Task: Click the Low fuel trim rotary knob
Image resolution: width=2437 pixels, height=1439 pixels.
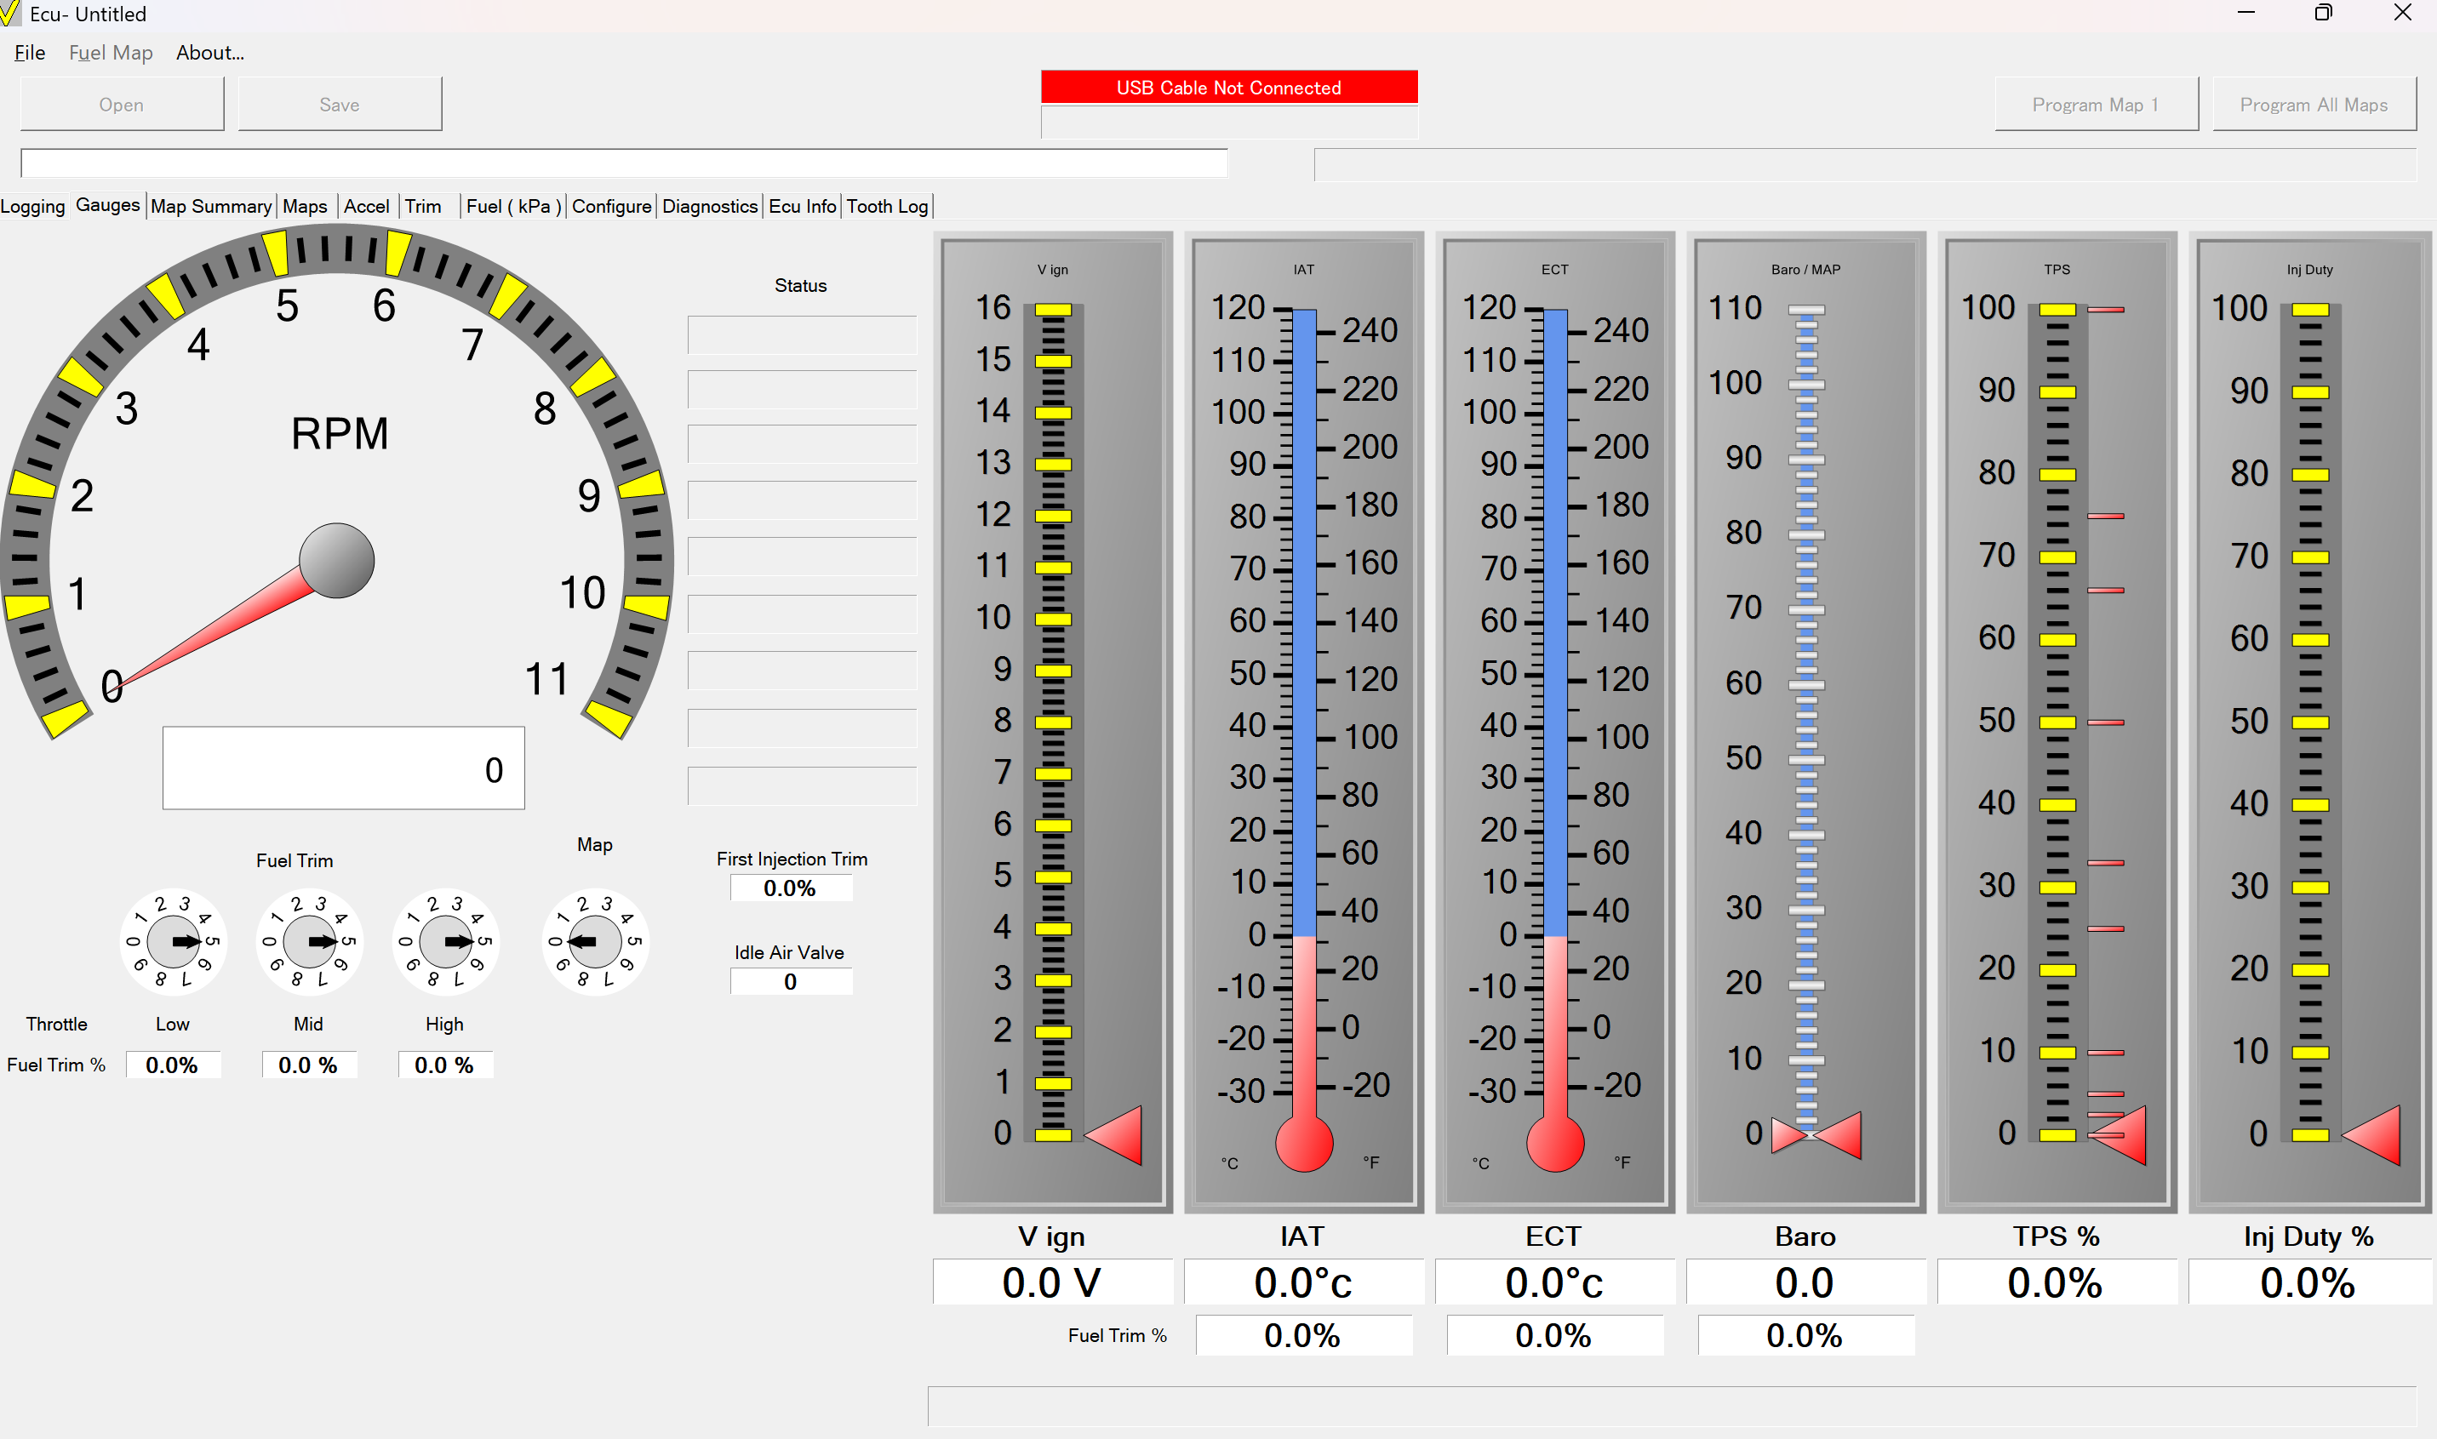Action: (174, 941)
